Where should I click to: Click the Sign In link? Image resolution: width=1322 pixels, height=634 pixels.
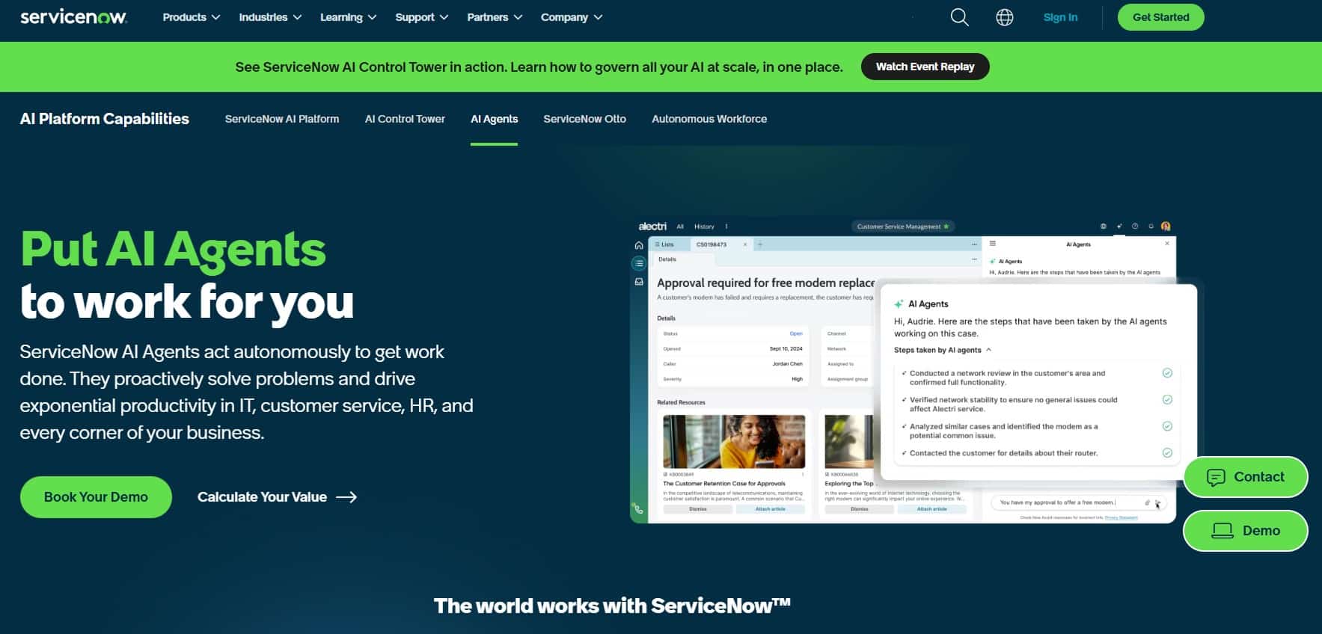tap(1060, 17)
